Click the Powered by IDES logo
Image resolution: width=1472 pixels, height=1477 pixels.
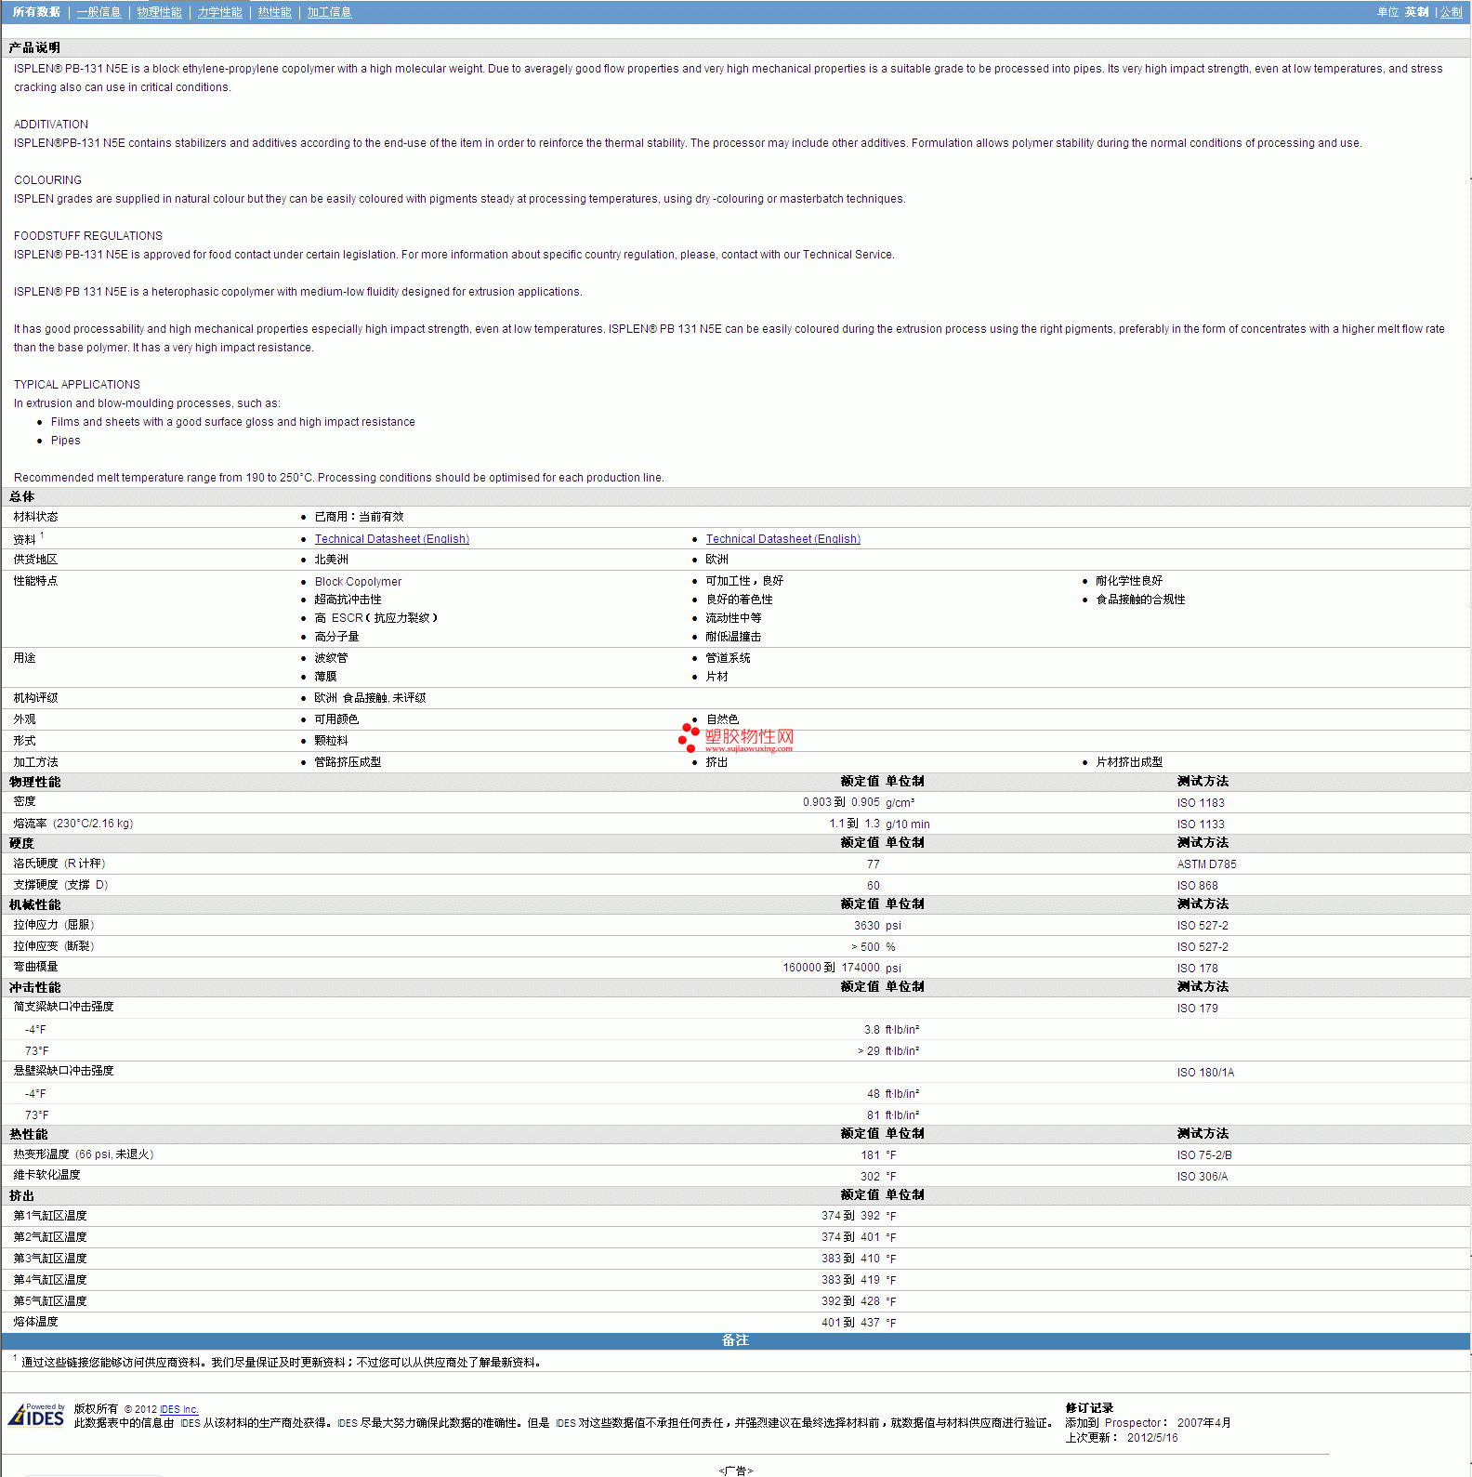pyautogui.click(x=37, y=1415)
